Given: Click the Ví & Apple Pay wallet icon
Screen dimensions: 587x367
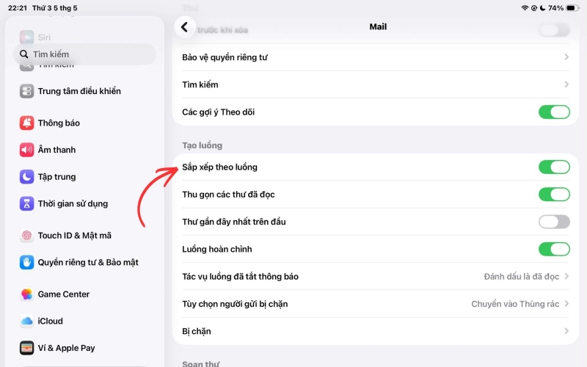Looking at the screenshot, I should pyautogui.click(x=26, y=348).
